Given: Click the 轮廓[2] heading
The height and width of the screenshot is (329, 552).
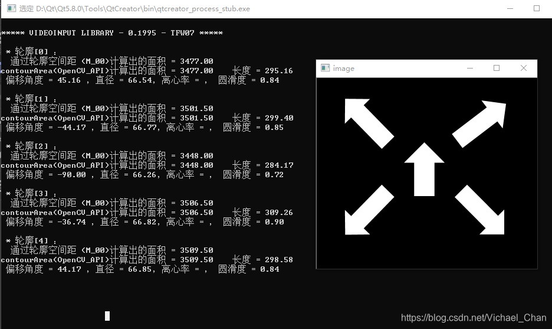Looking at the screenshot, I should (x=31, y=146).
